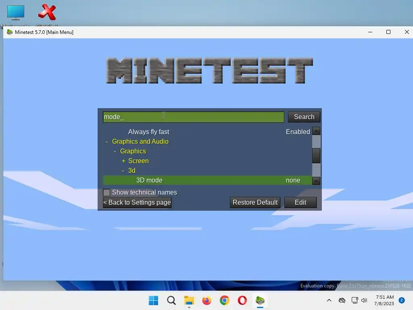The image size is (413, 310).
Task: Click the settings list scroll up arrow
Action: point(316,131)
